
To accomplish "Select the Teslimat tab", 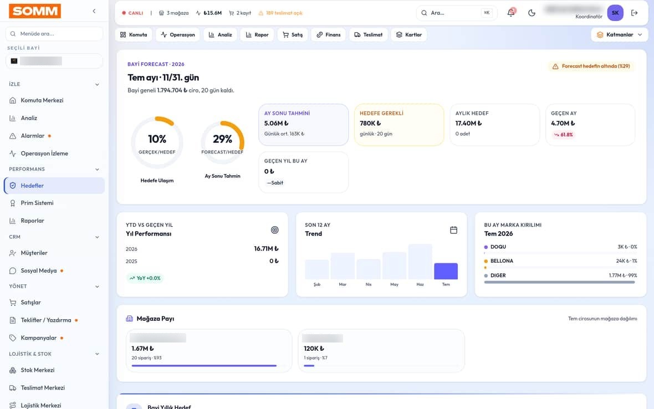I will tap(369, 34).
